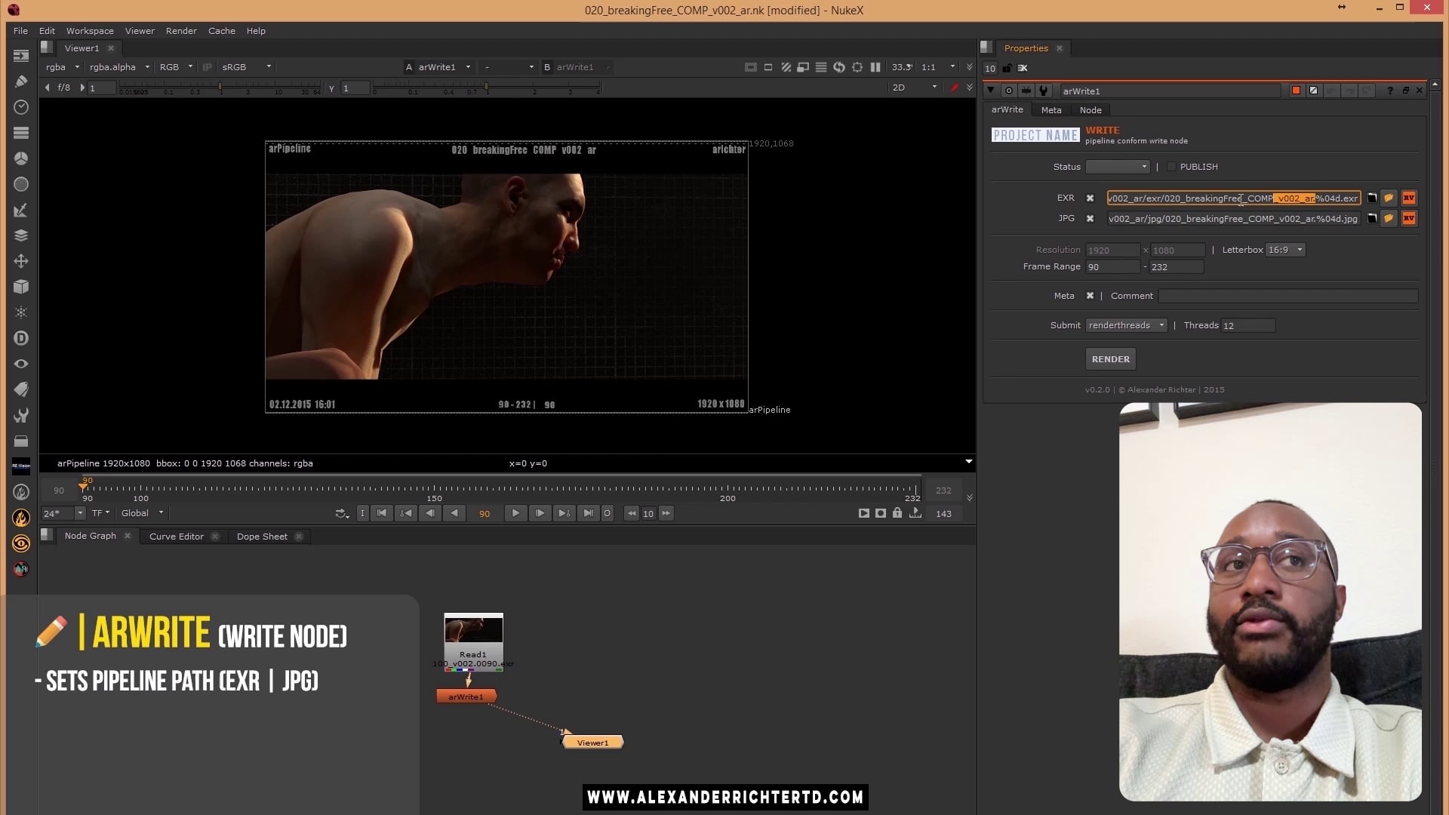
Task: Open the Letterbox 16:9 dropdown
Action: click(x=1285, y=250)
